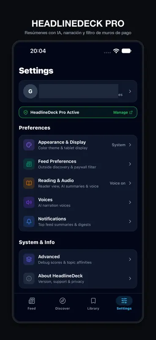Image resolution: width=156 pixels, height=340 pixels.
Task: Select the Voices speaker icon
Action: click(x=29, y=202)
